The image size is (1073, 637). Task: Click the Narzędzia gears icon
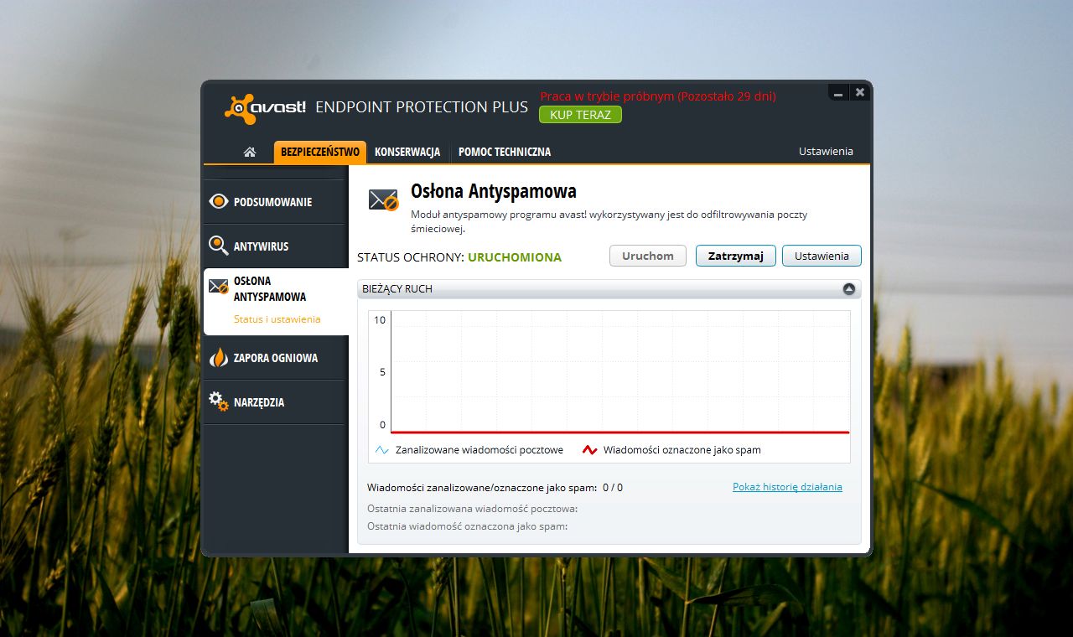tap(219, 401)
